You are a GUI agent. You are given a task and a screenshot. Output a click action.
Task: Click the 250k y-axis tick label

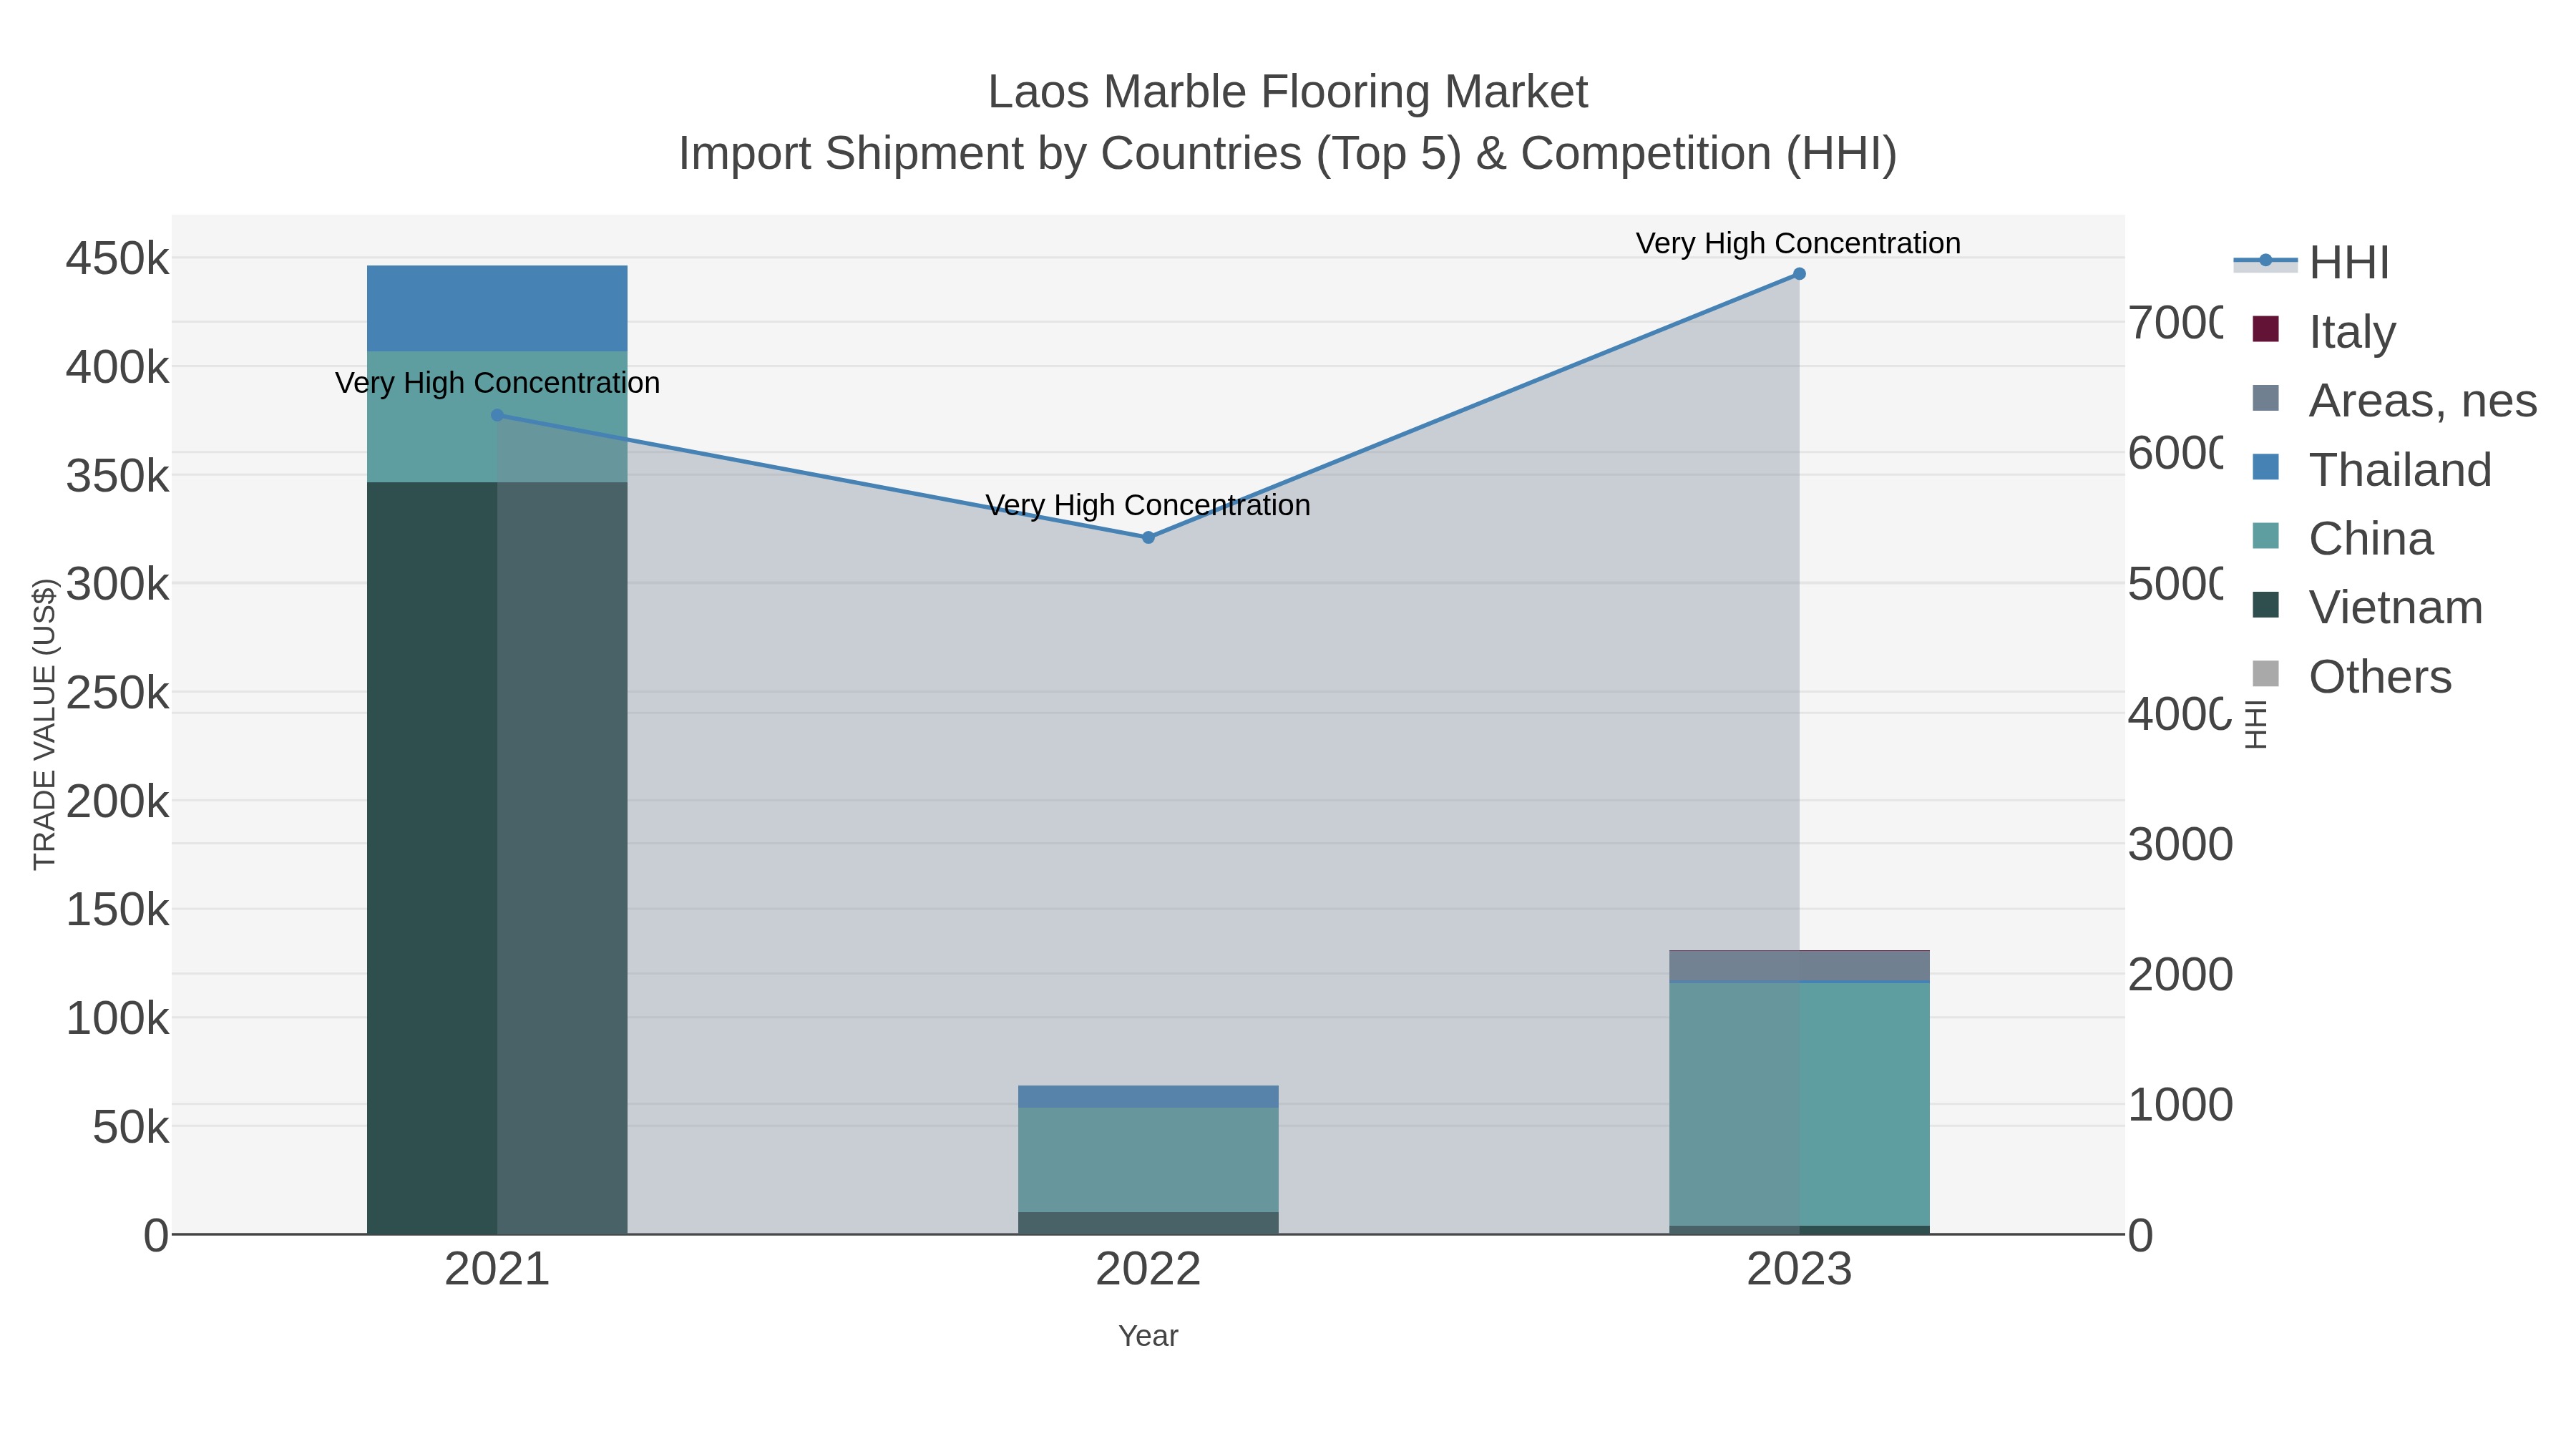coord(118,693)
